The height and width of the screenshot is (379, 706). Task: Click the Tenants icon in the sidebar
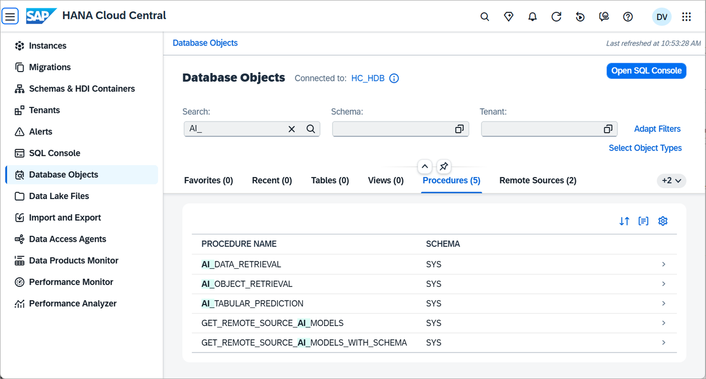(20, 110)
